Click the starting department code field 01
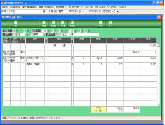 coord(14,34)
